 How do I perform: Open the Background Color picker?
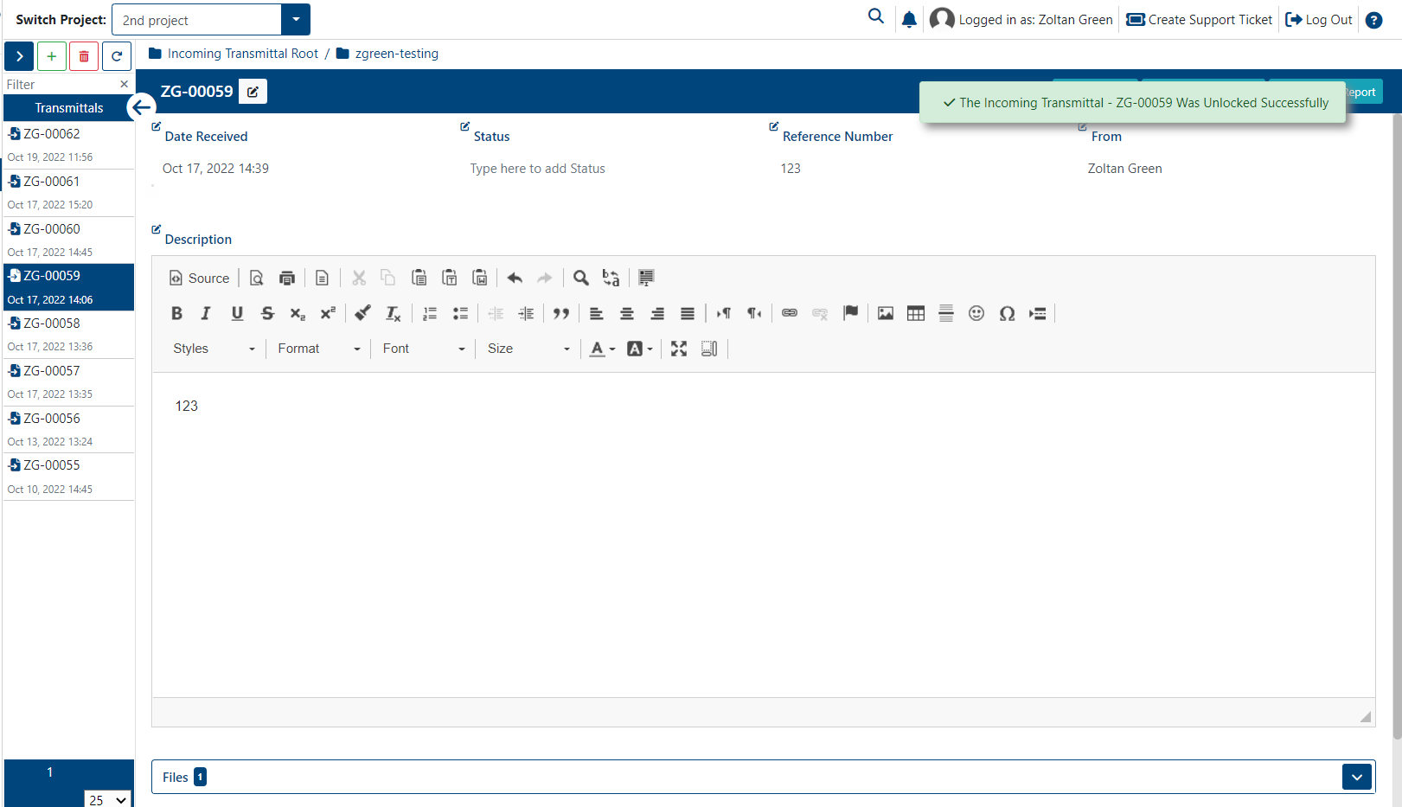(x=639, y=349)
